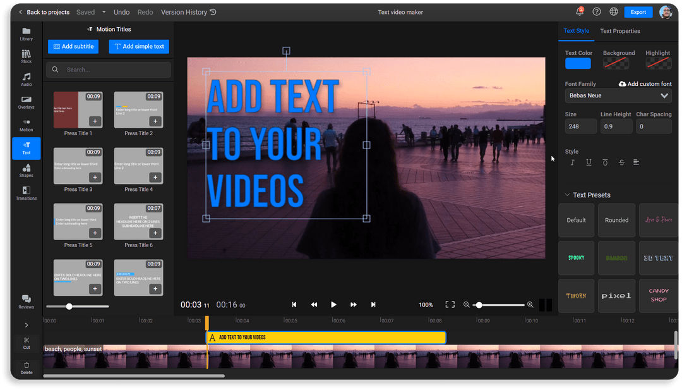Image resolution: width=682 pixels, height=390 pixels.
Task: Adjust the thumbnail size slider
Action: pyautogui.click(x=78, y=307)
